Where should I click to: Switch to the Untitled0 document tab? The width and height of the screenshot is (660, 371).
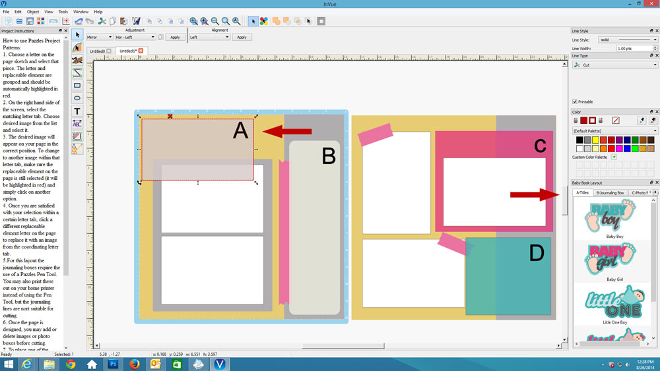coord(98,51)
